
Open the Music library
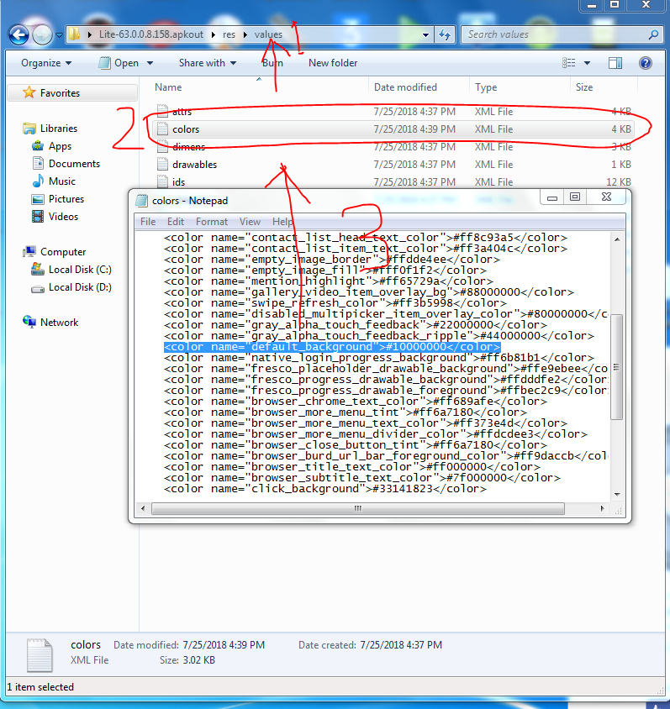click(x=61, y=181)
